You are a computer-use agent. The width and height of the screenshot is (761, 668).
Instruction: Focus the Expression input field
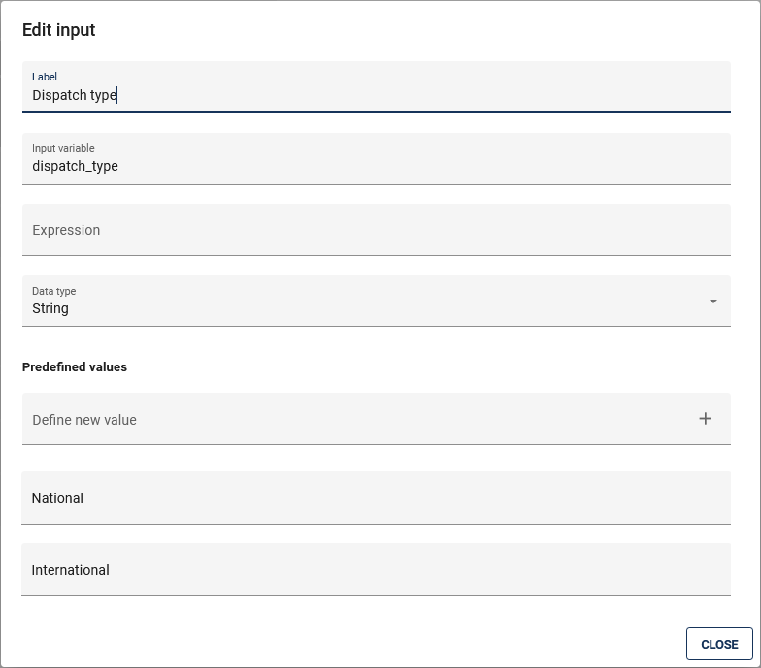coord(377,230)
